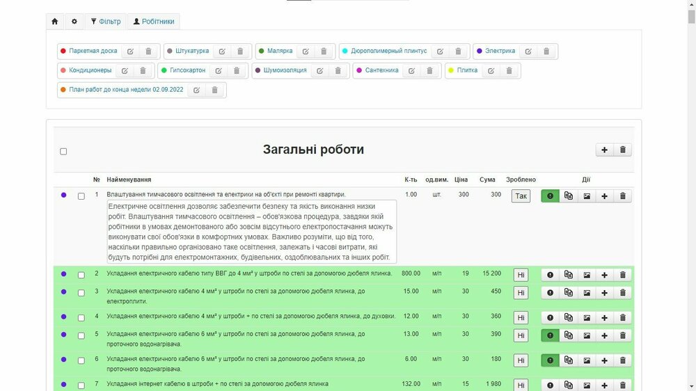
Task: Check the checkbox for row 2
Action: [x=81, y=275]
